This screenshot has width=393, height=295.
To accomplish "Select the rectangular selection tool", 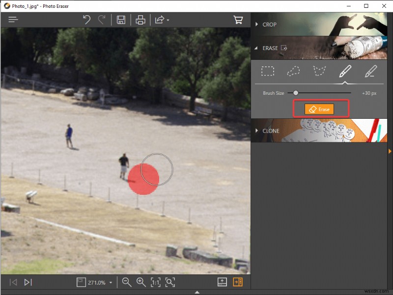I will click(268, 71).
